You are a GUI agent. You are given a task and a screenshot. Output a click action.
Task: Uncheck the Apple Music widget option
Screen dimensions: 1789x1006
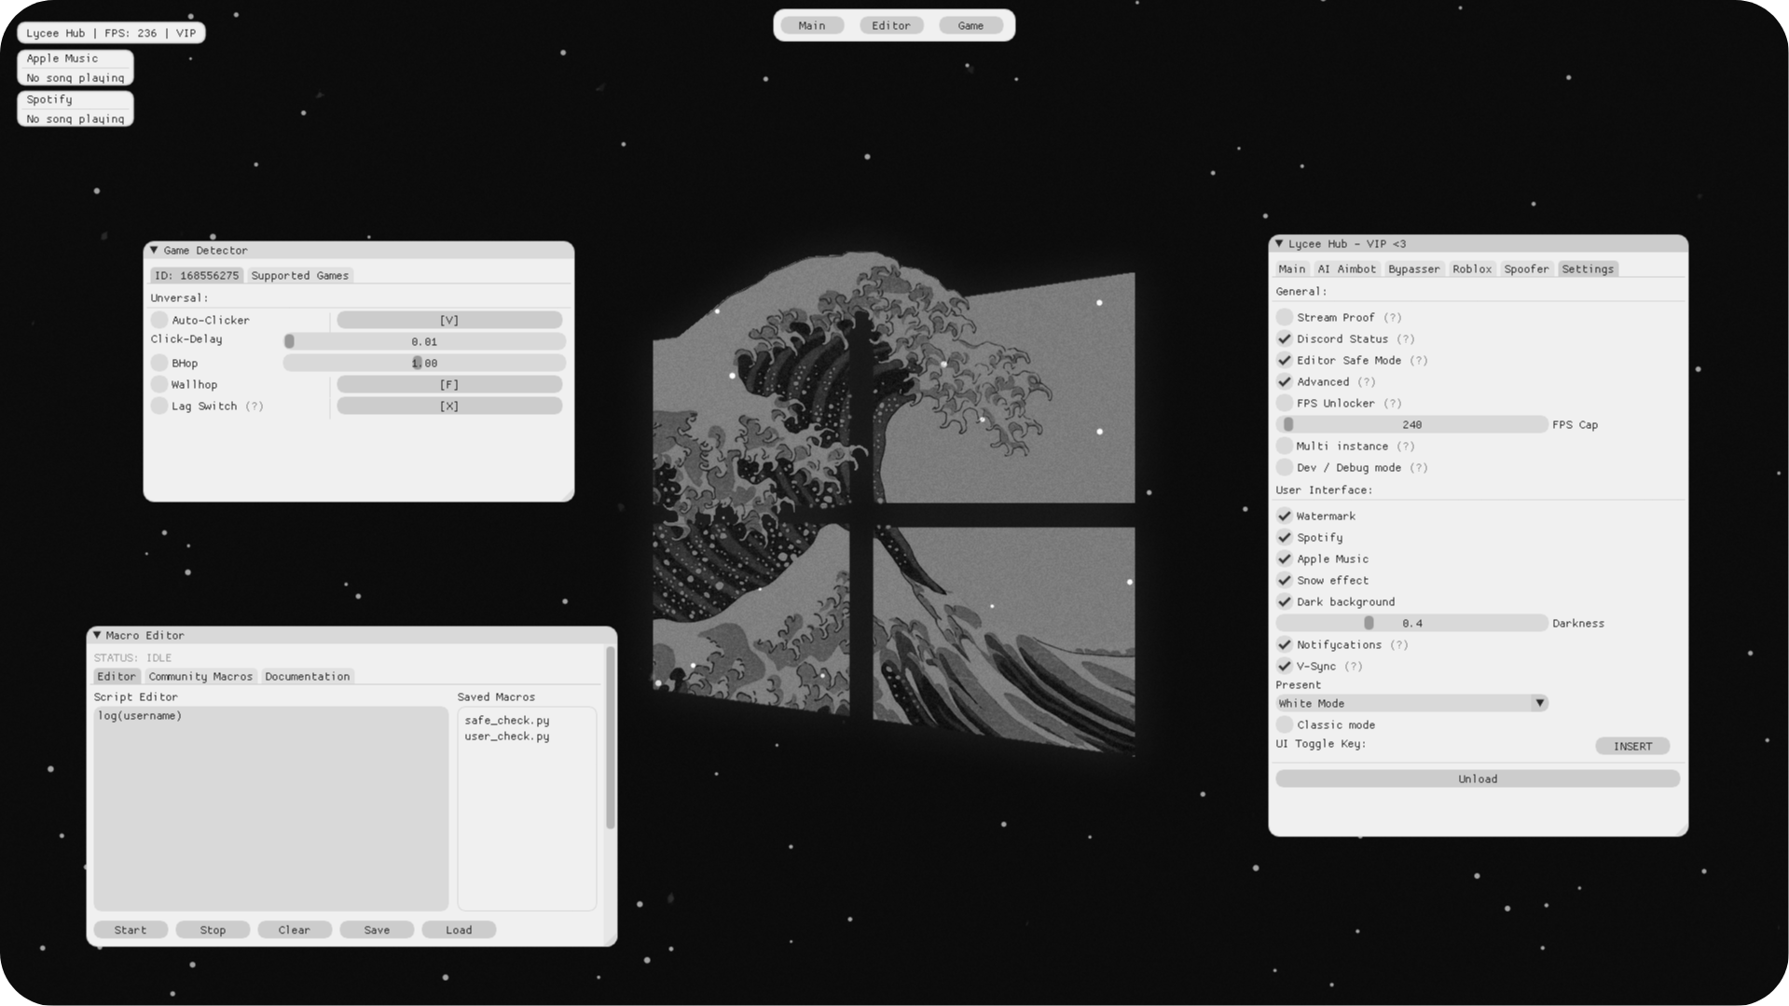[x=1285, y=558]
